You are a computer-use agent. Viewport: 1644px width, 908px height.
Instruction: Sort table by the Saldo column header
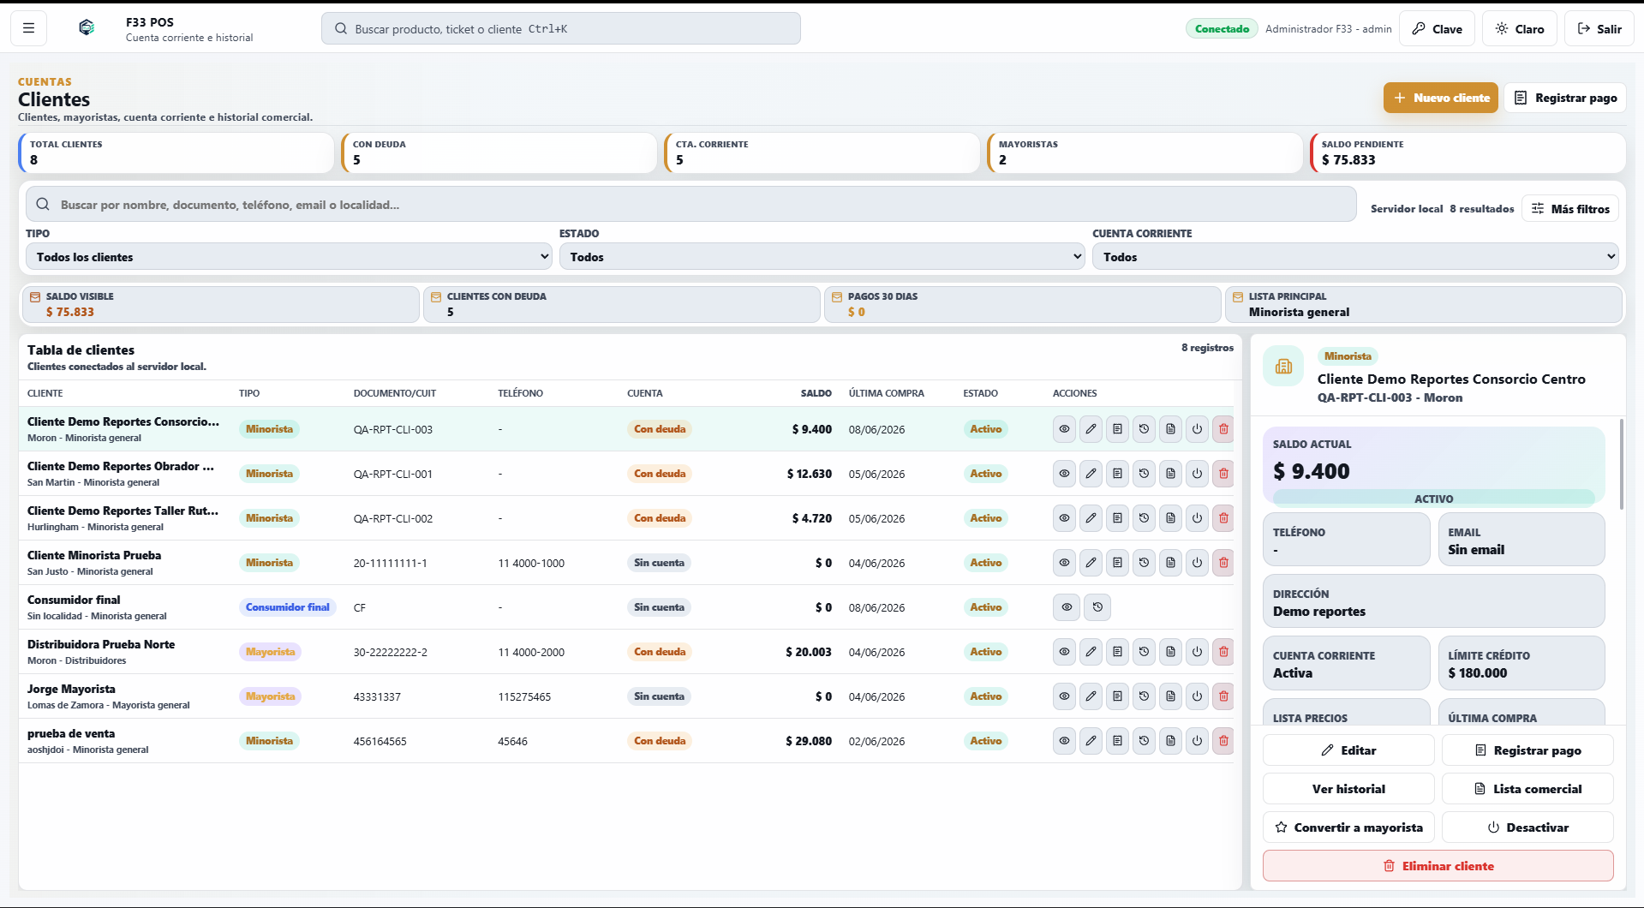(x=816, y=393)
